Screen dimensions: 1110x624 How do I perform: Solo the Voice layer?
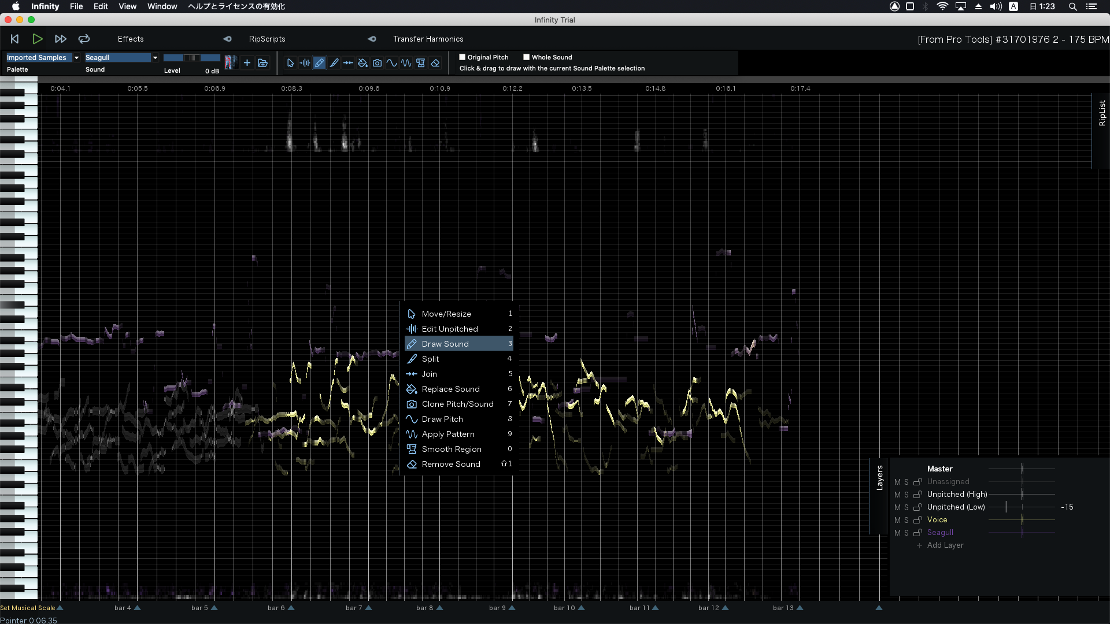point(906,520)
